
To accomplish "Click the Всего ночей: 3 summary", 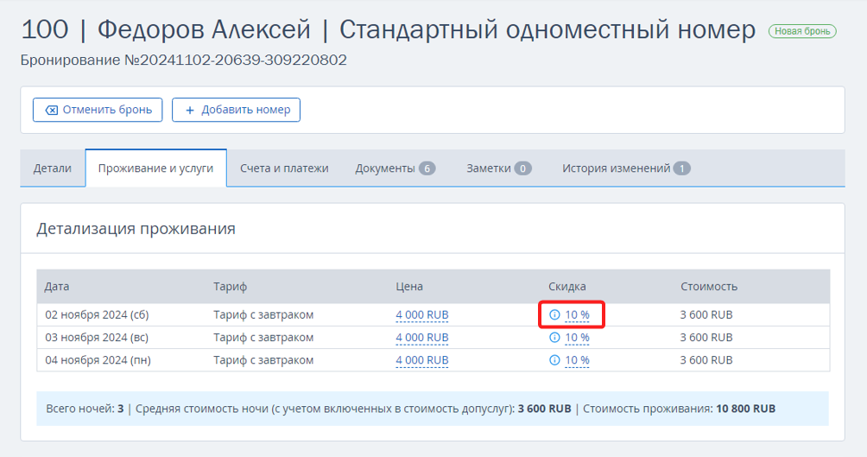I will (x=85, y=409).
